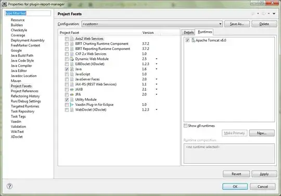
Task: Open the Java version 1.6 dropdown arrow
Action: tap(157, 69)
